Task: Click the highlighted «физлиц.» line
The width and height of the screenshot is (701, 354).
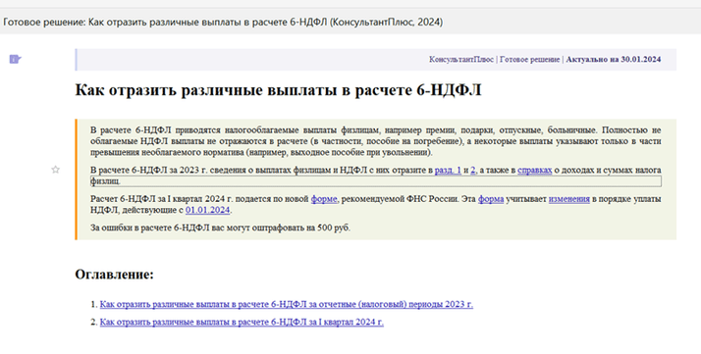Action: click(375, 180)
